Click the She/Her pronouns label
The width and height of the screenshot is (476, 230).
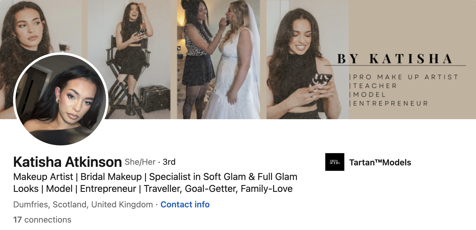[x=140, y=162]
